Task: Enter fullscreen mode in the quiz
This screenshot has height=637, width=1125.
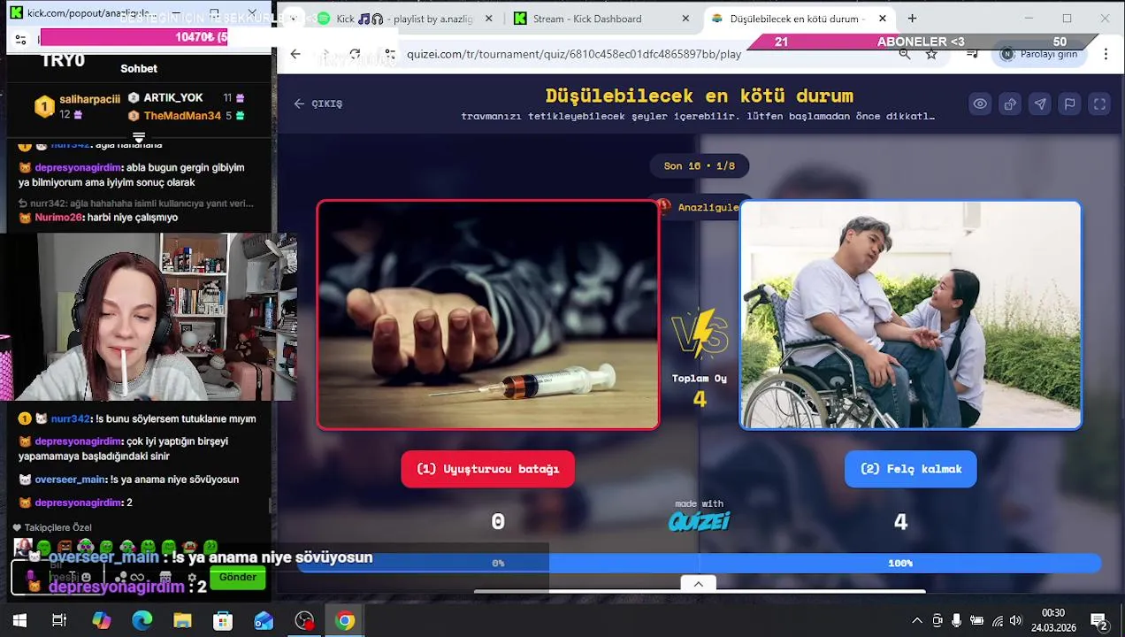Action: [1099, 104]
